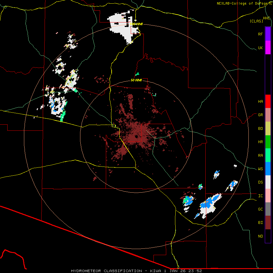
Task: Click the RF purple legend swatch
Action: pyautogui.click(x=268, y=34)
